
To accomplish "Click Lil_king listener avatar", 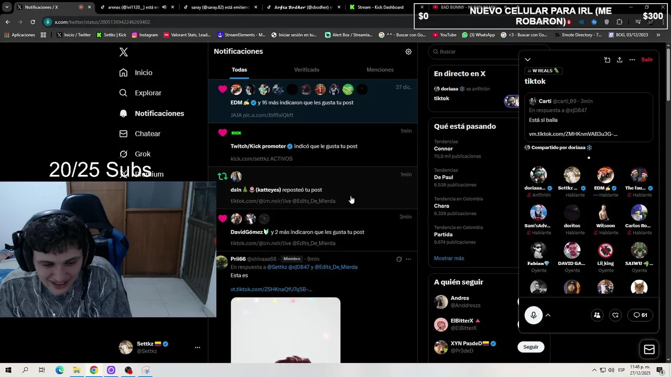I will tap(605, 250).
